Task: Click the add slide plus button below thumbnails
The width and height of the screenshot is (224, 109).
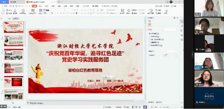Action: (x=13, y=103)
